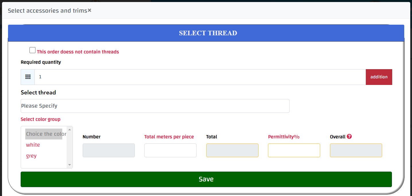Select 'Choice the color' list option
Viewport: 412px width, 196px height.
click(44, 134)
